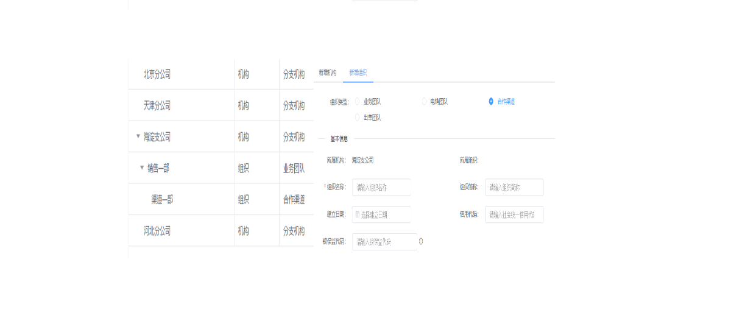The width and height of the screenshot is (731, 318).
Task: Click the 银保监代码 input field
Action: coord(384,242)
